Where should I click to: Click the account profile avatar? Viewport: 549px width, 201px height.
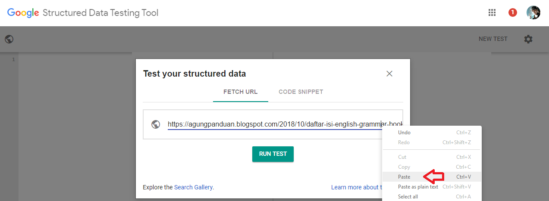[x=533, y=12]
